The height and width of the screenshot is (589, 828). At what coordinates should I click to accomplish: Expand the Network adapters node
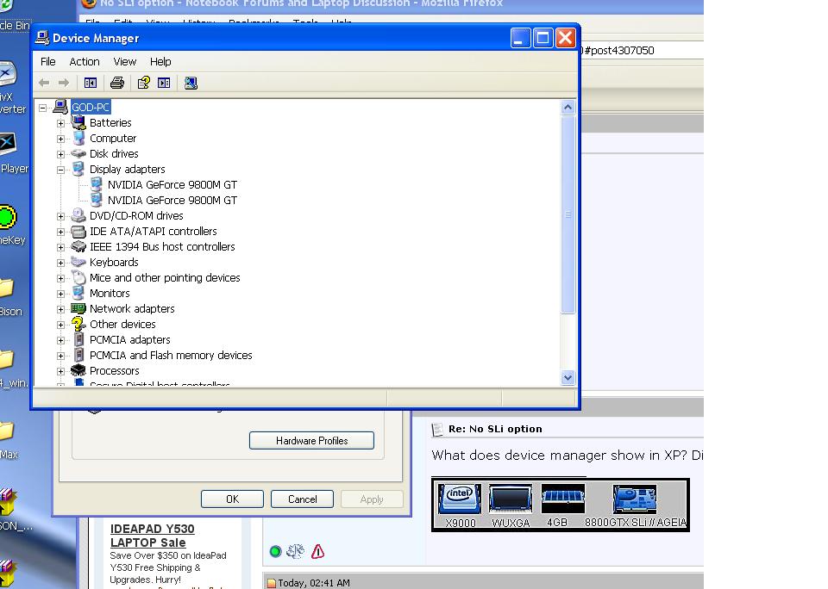pos(60,309)
